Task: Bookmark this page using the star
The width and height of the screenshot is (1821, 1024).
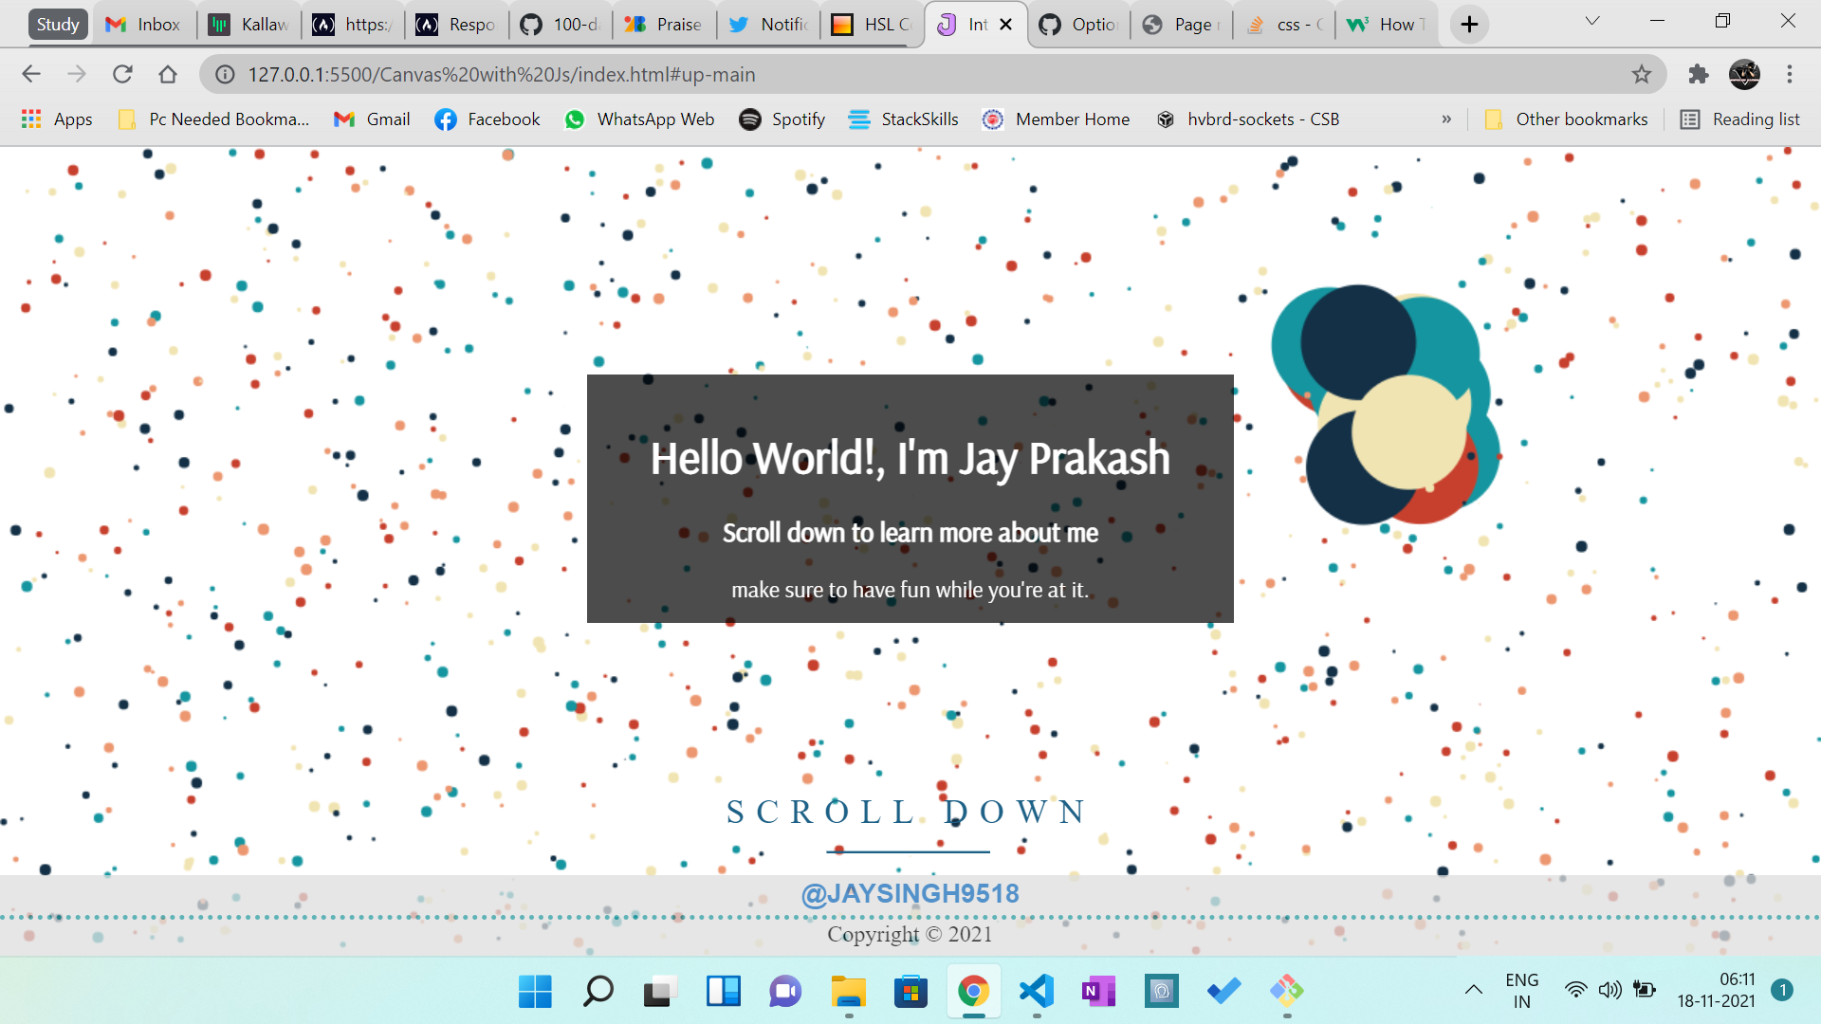Action: [1640, 74]
